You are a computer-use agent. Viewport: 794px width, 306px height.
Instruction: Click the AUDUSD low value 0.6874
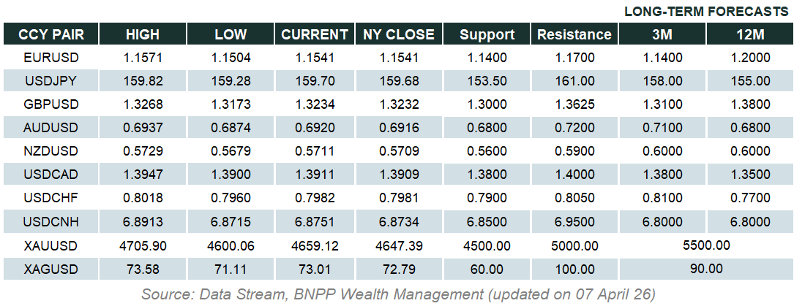tap(231, 129)
